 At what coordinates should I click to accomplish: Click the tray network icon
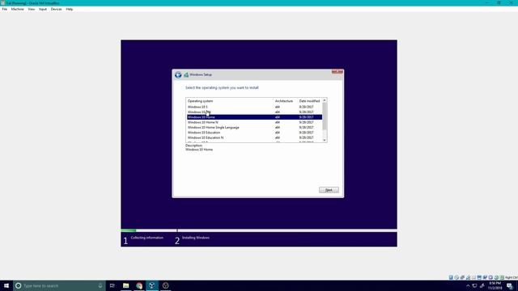click(475, 285)
